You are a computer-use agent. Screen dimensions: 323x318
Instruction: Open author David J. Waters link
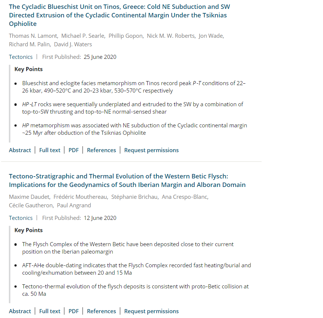73,44
